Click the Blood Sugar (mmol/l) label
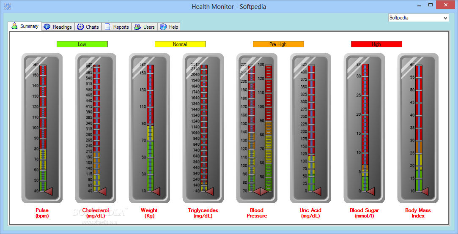The width and height of the screenshot is (458, 234). point(364,213)
